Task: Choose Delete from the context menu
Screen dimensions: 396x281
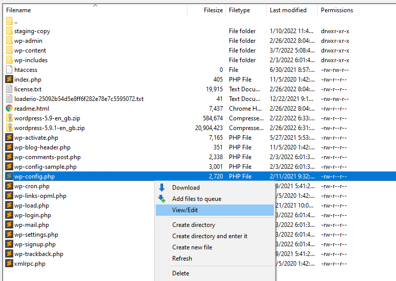Action: [x=180, y=273]
